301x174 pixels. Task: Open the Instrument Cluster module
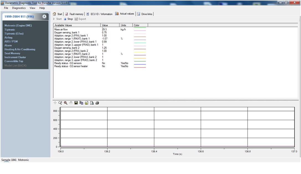15,57
